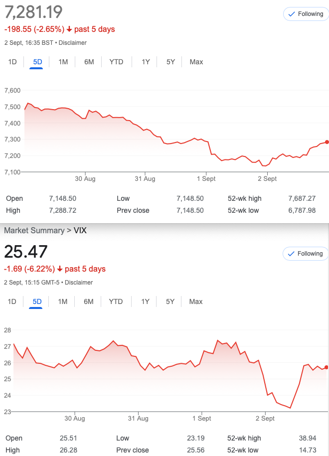Select YTD on the VIX chart
Image resolution: width=329 pixels, height=456 pixels.
click(x=116, y=302)
